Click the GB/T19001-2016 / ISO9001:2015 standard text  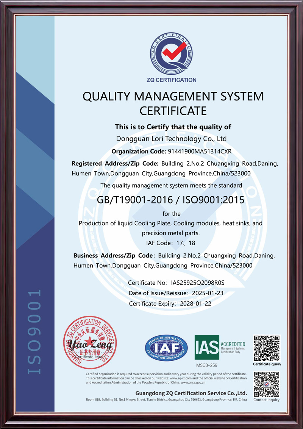(171, 200)
